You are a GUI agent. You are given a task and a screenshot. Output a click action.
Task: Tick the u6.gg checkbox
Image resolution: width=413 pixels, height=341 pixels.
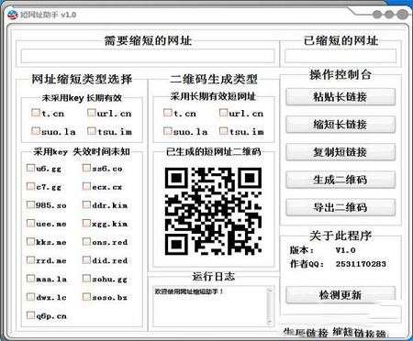coord(30,168)
